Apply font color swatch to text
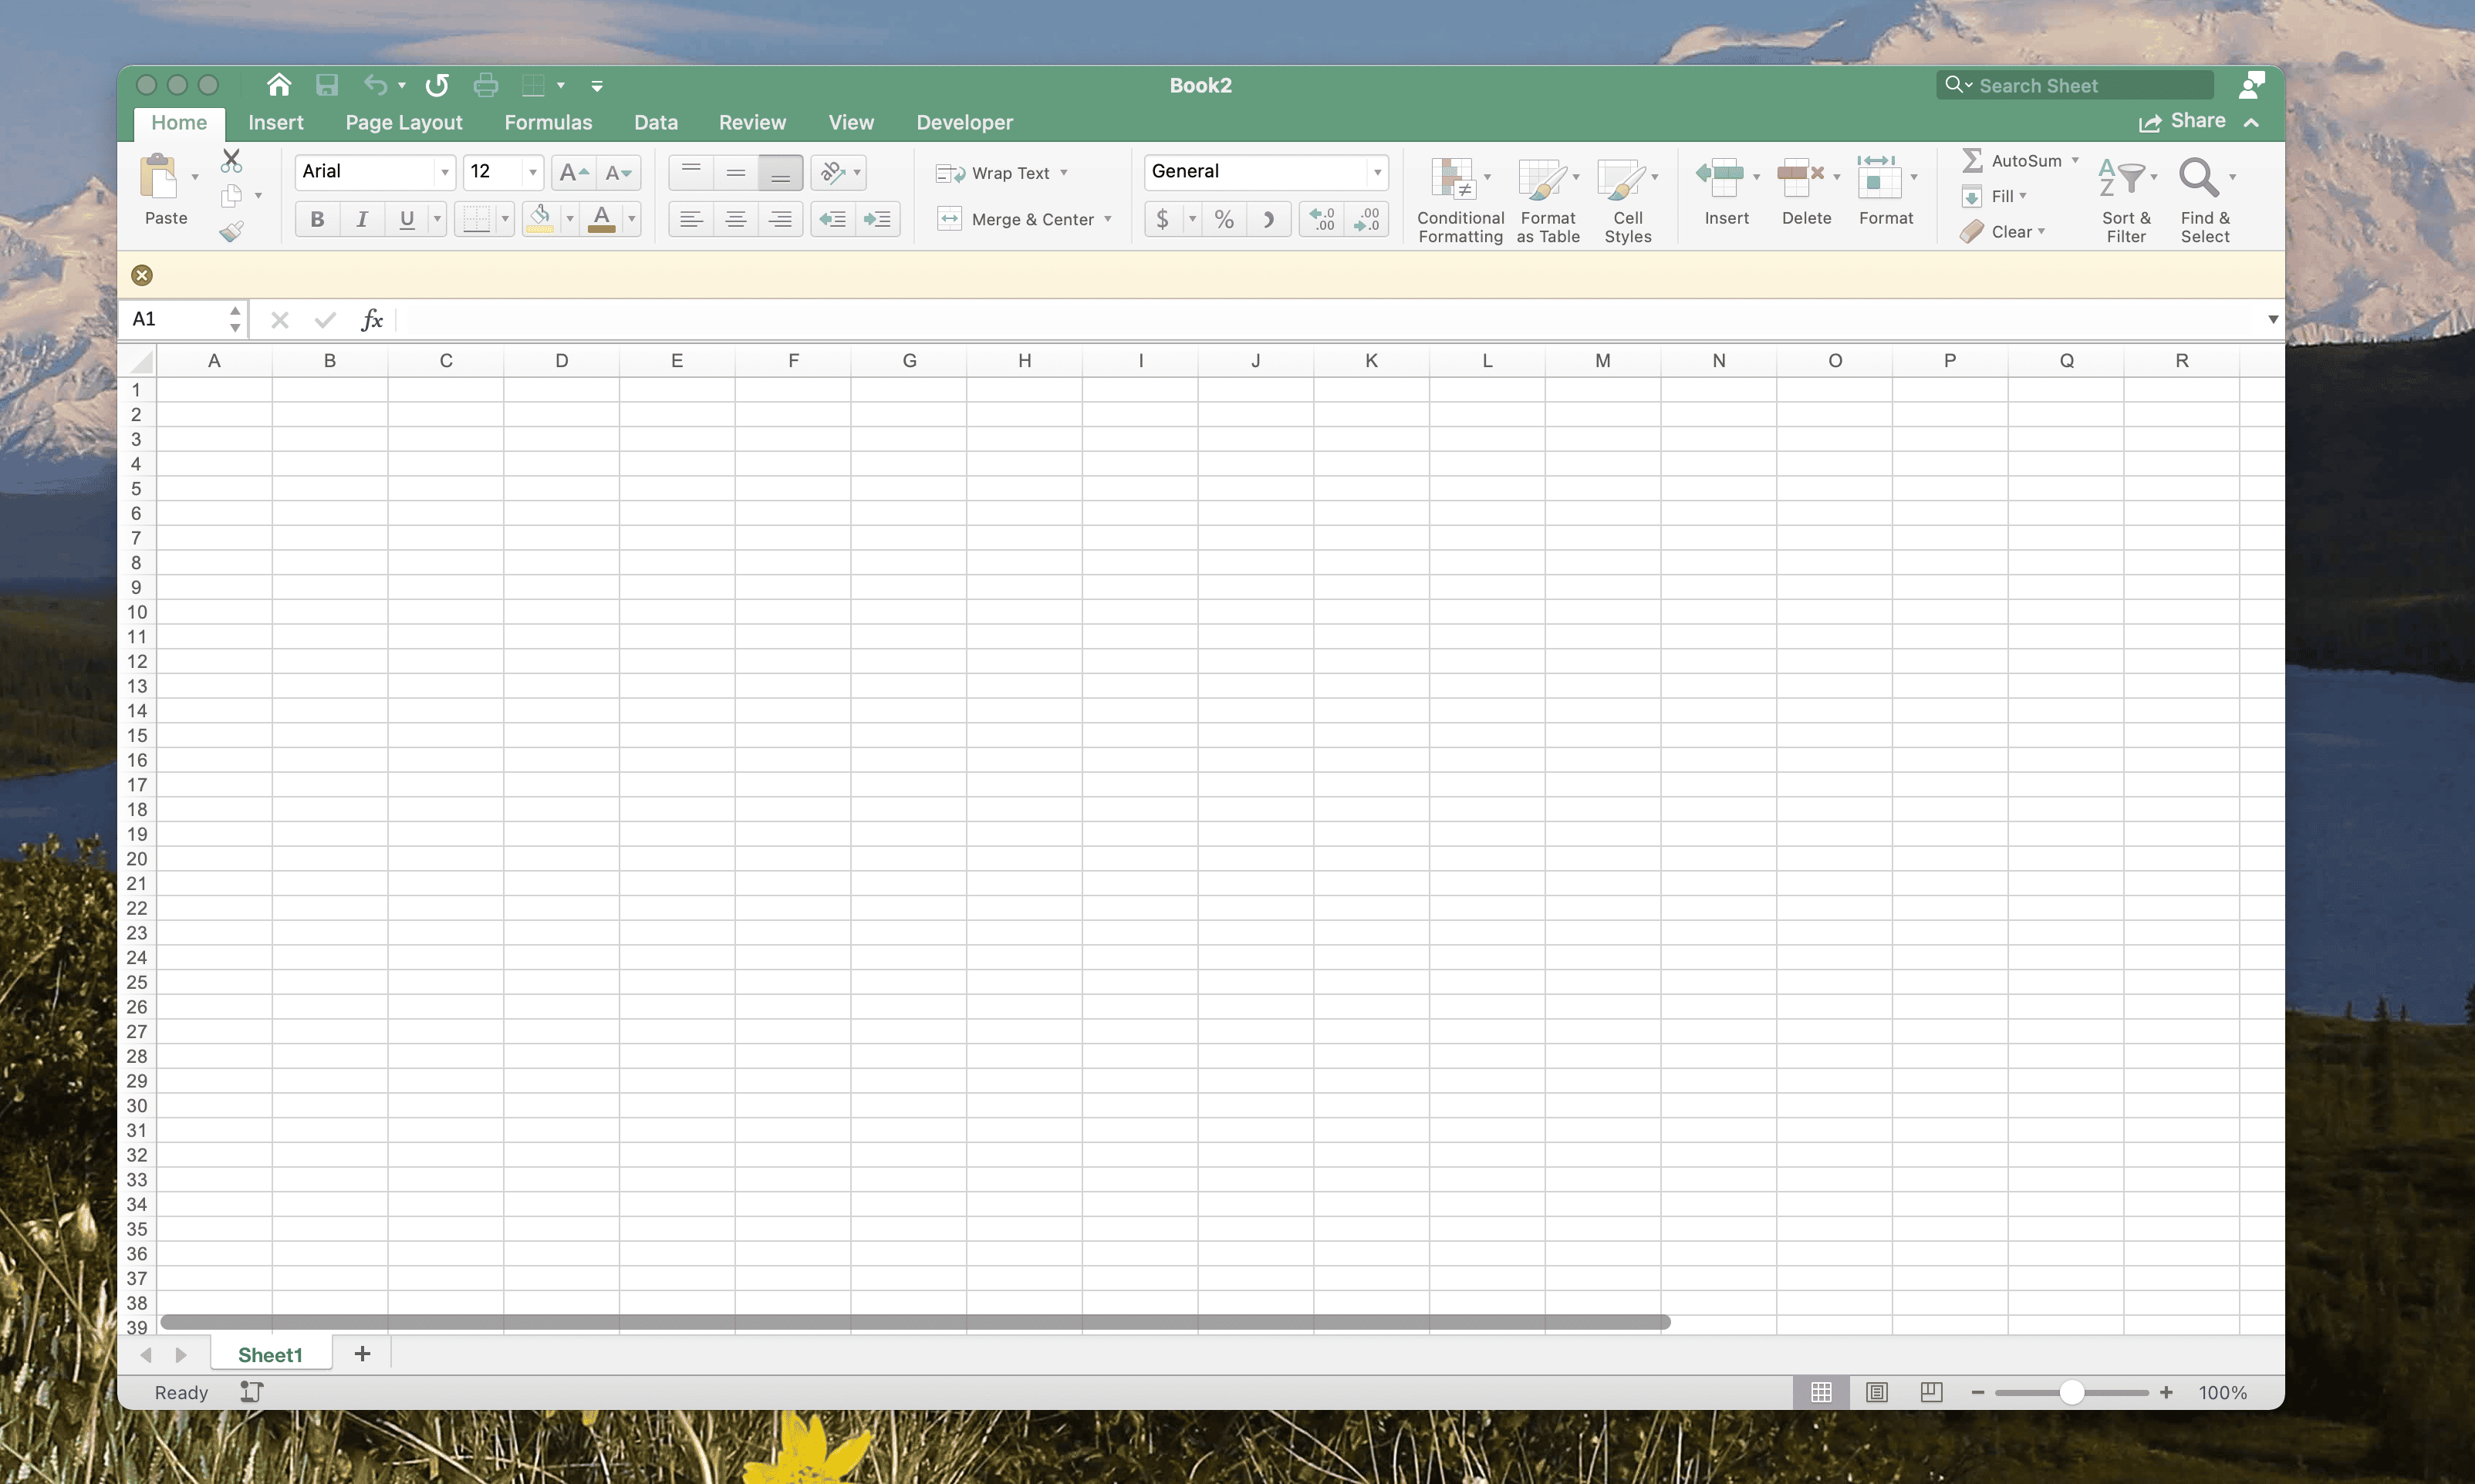 pos(602,219)
